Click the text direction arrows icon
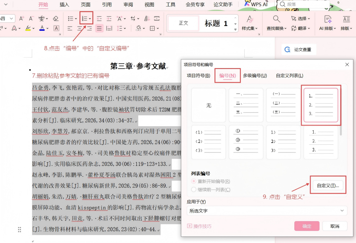 [x=133, y=18]
